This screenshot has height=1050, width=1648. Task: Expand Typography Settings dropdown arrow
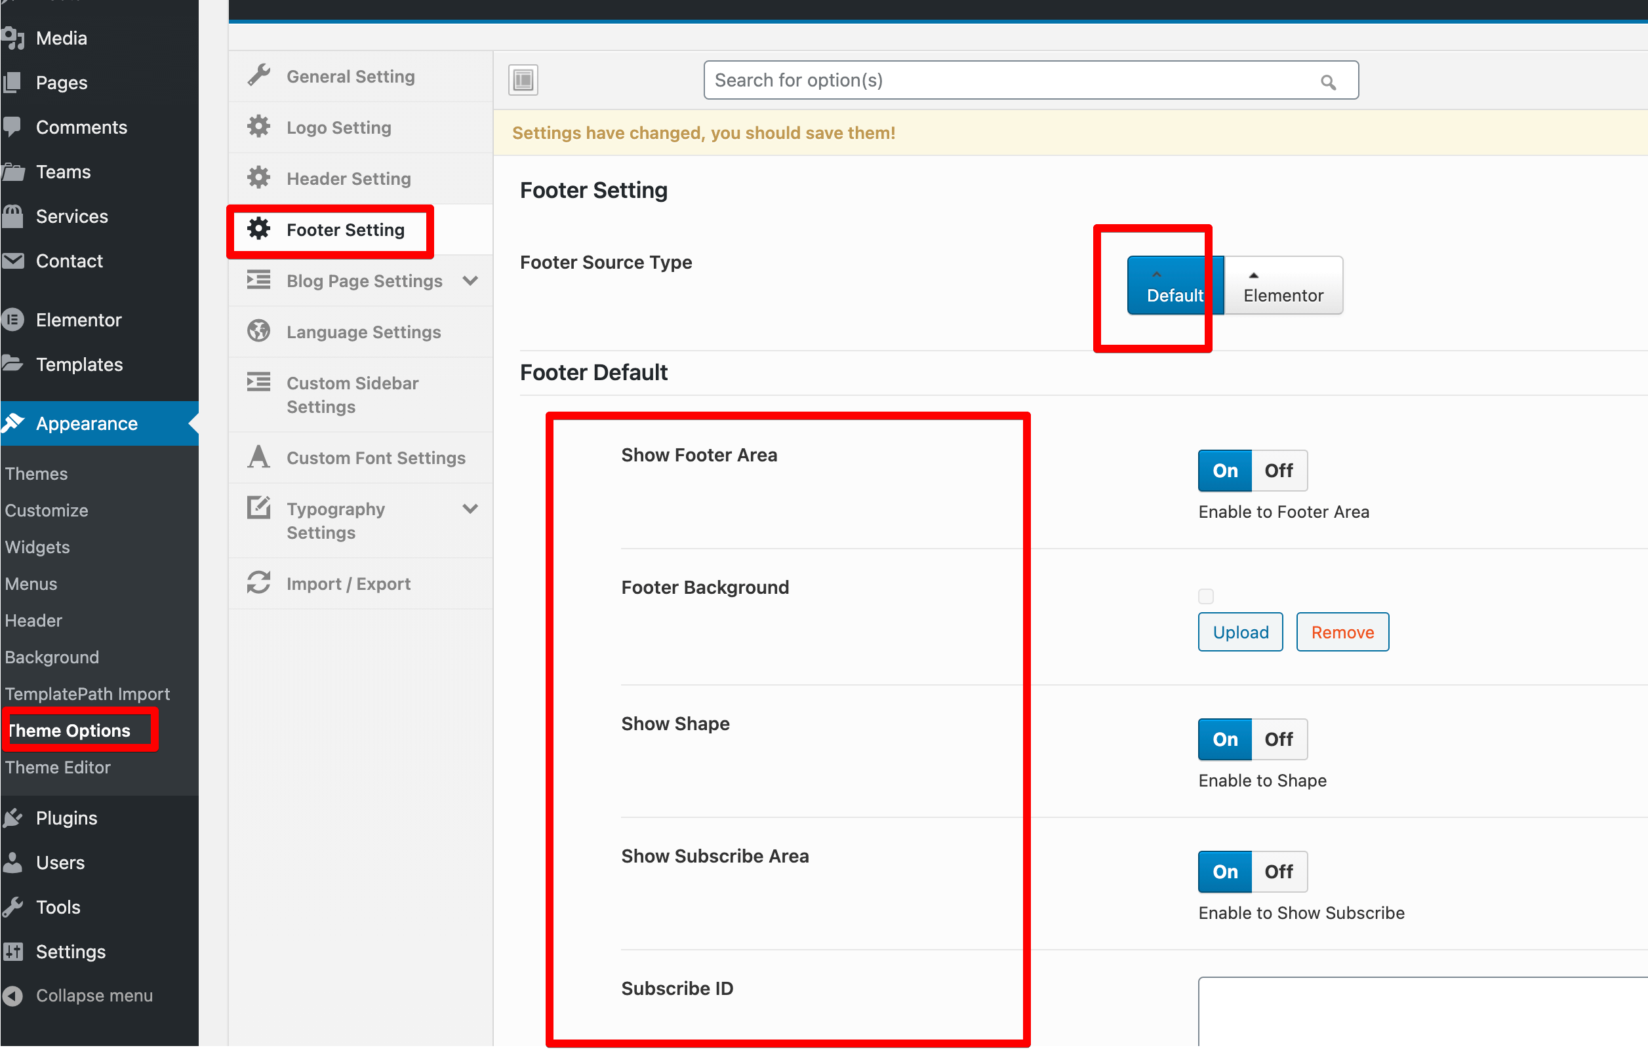[x=470, y=508]
